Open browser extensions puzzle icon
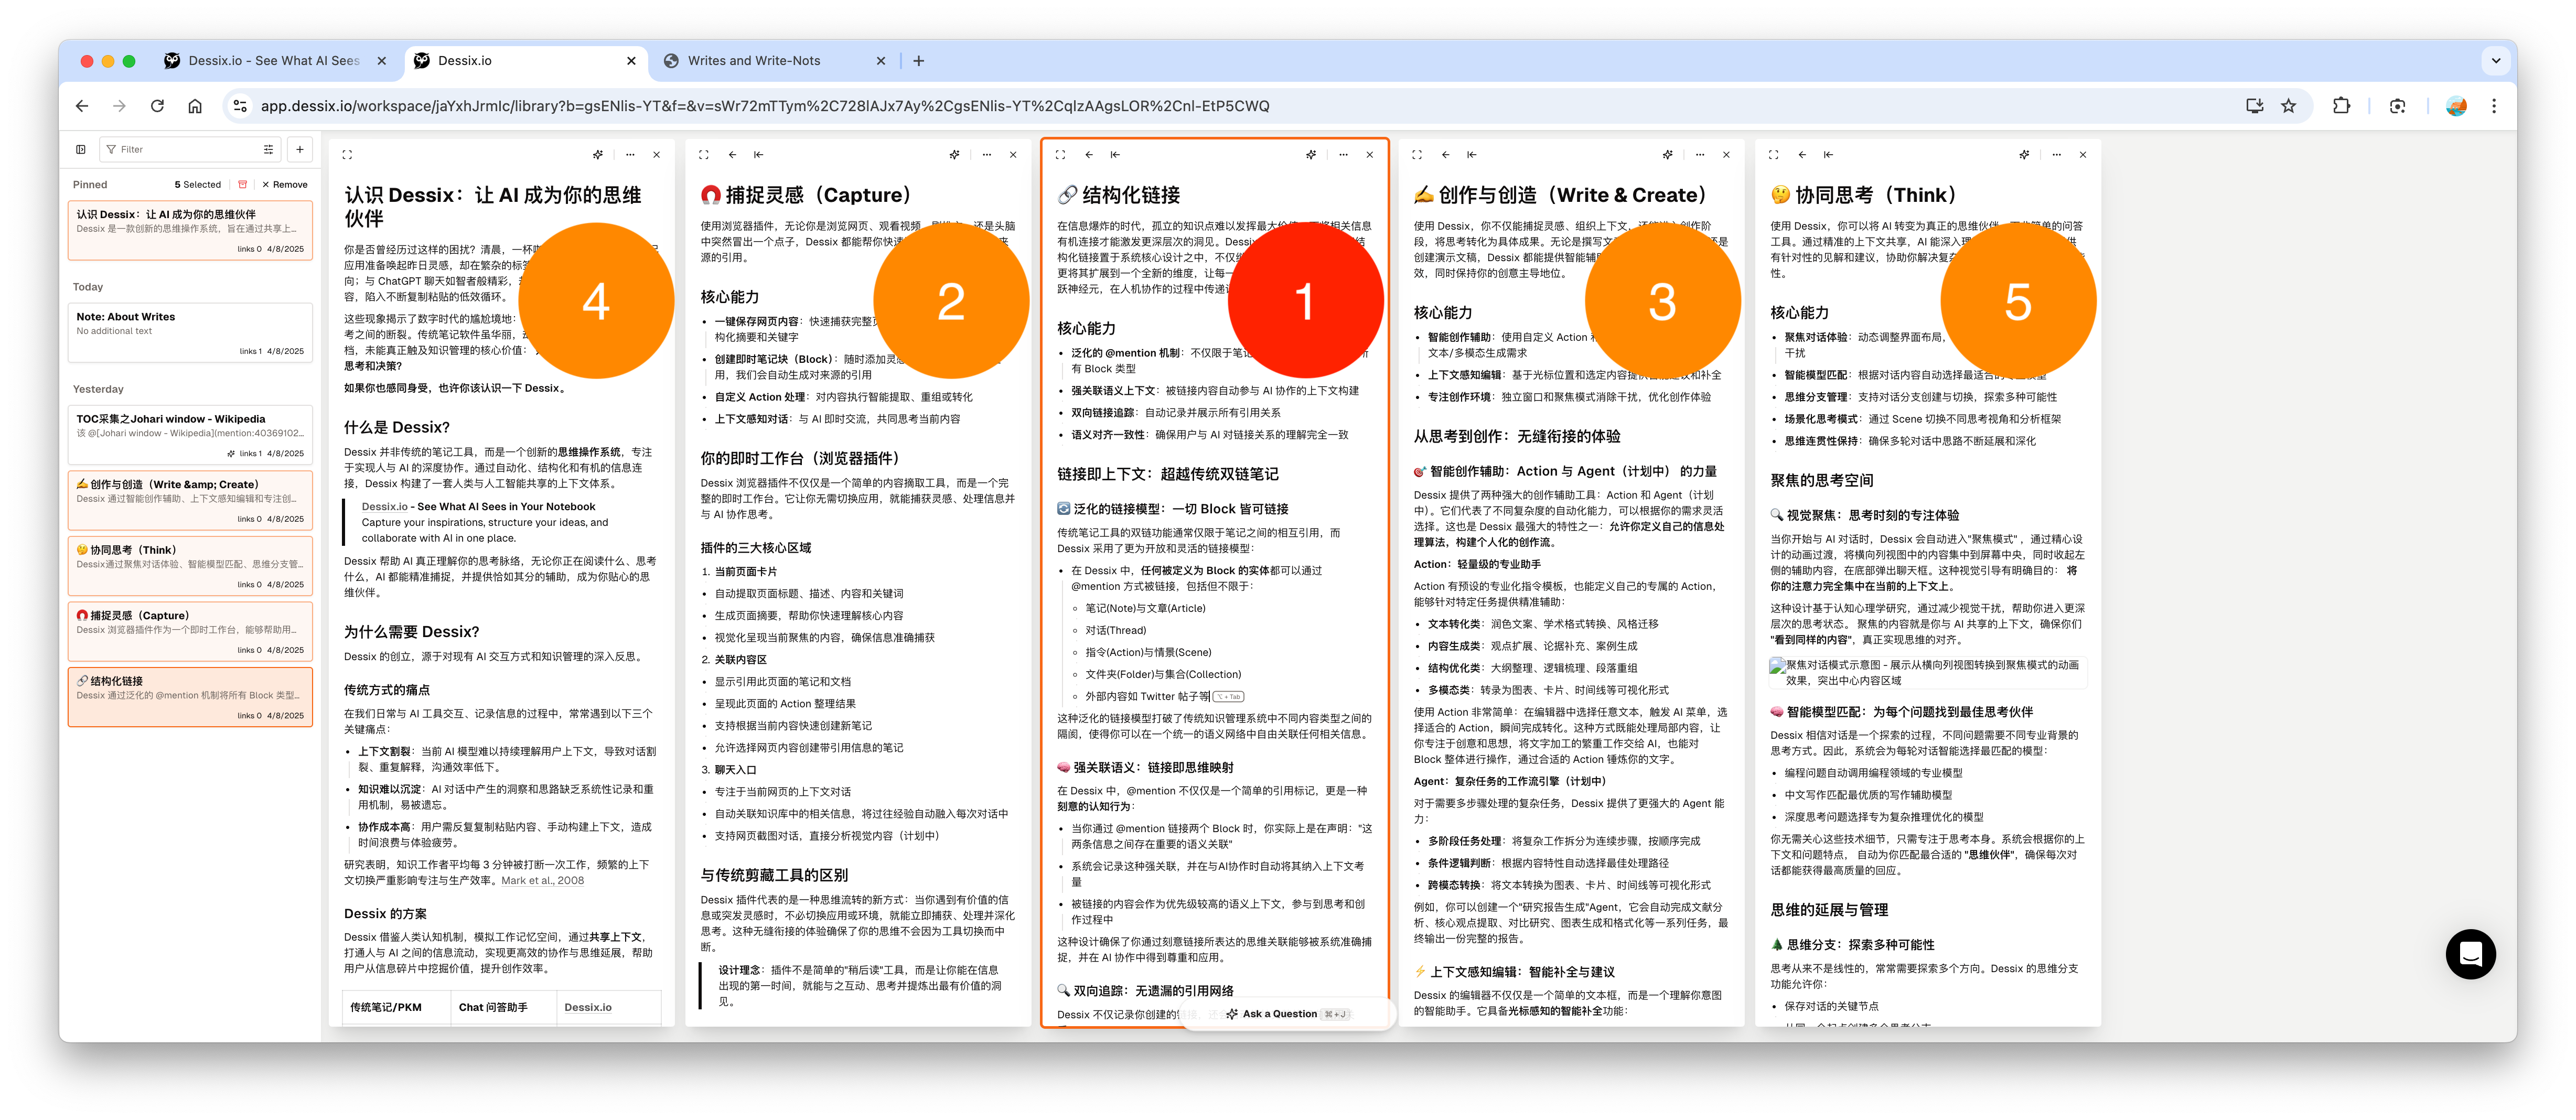This screenshot has height=1120, width=2576. click(x=2341, y=106)
